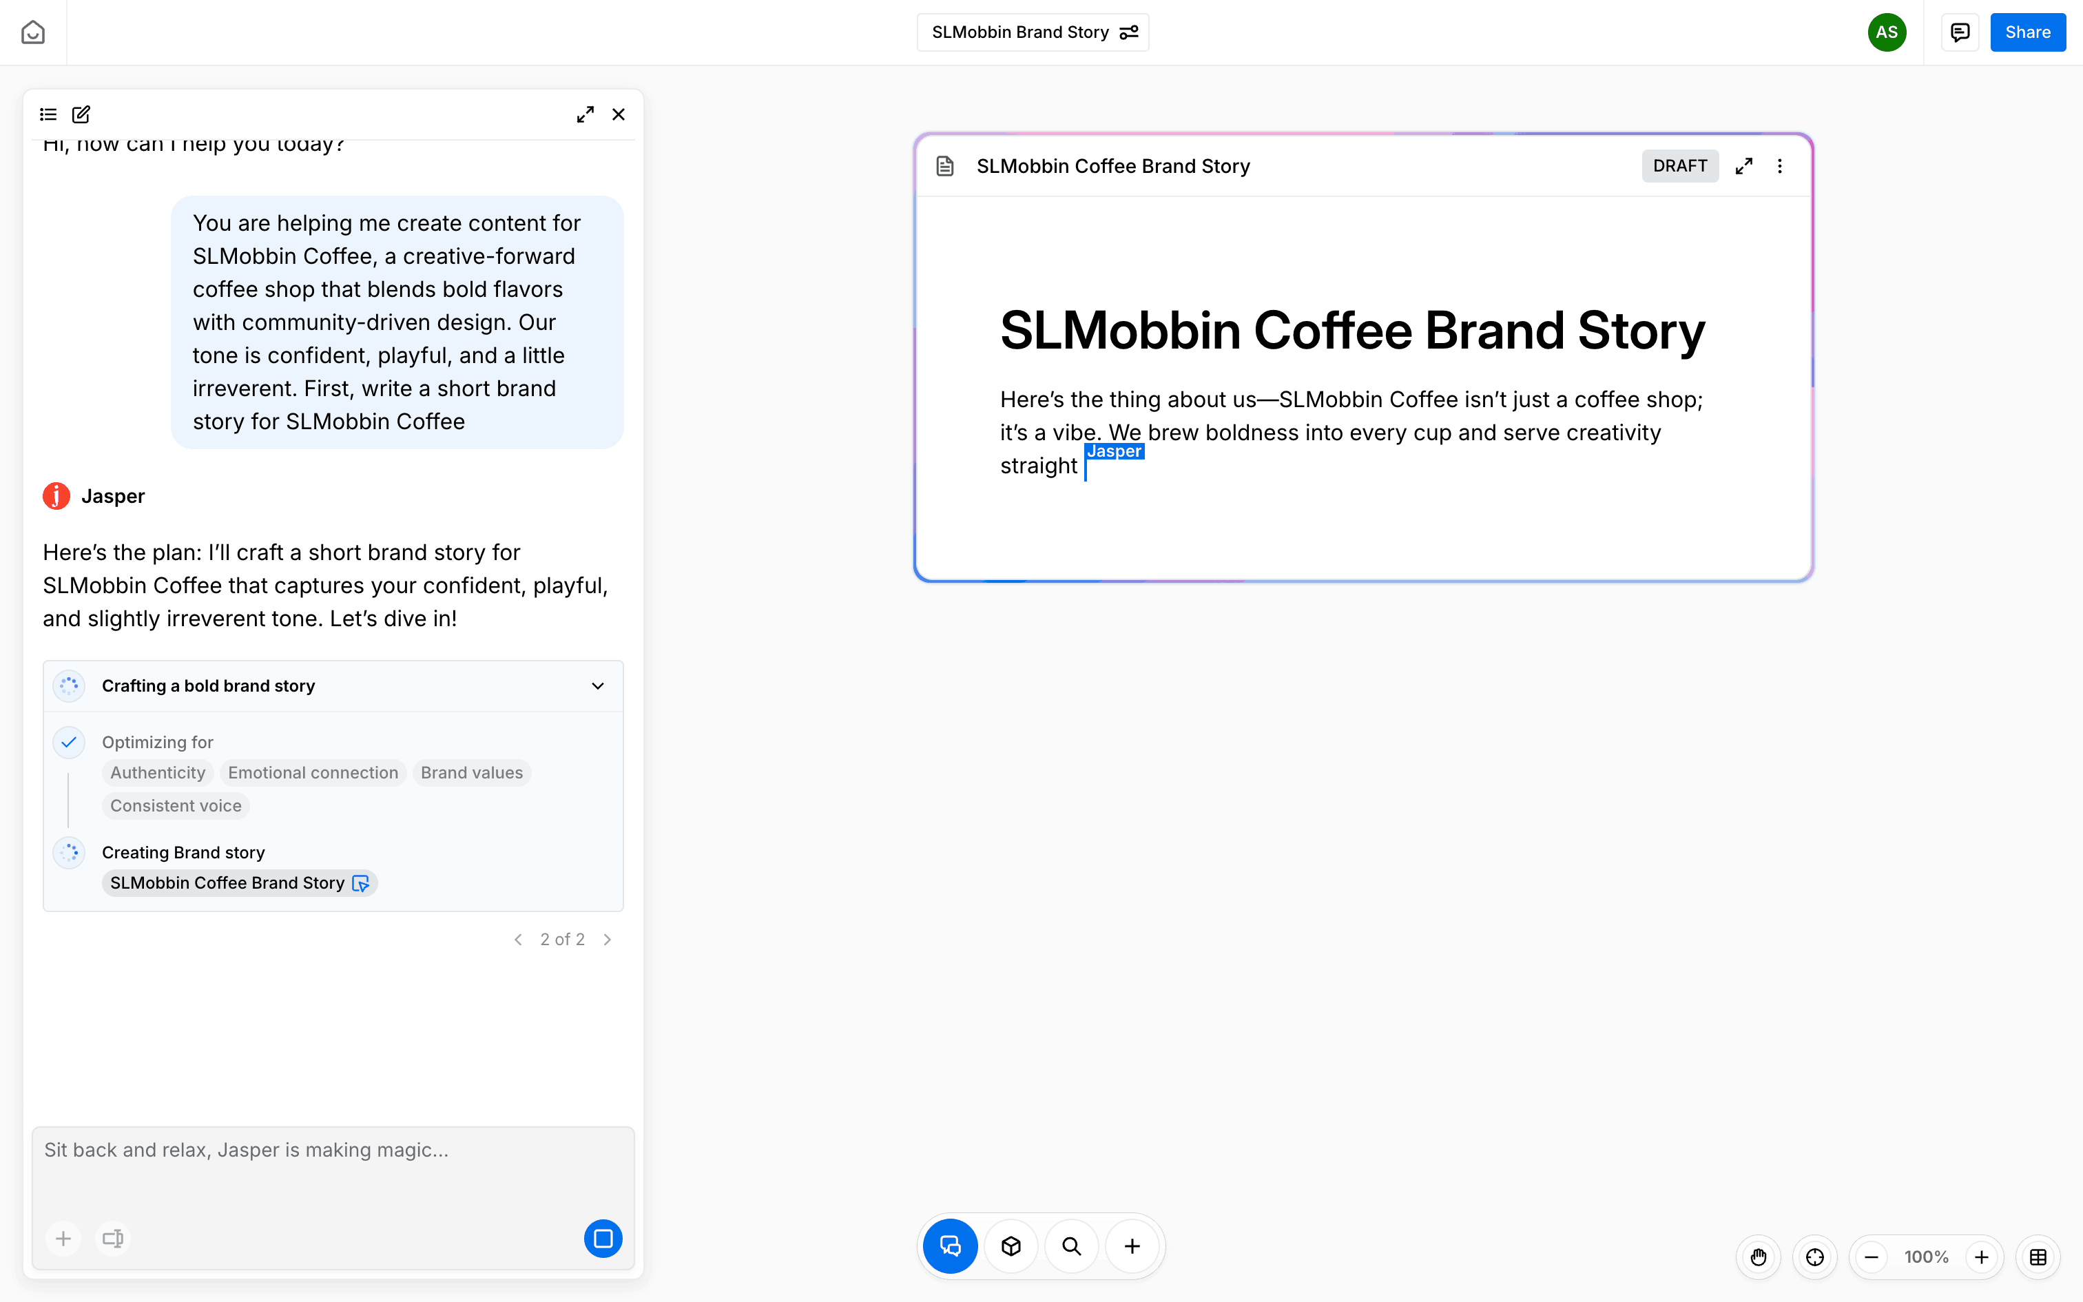Image resolution: width=2083 pixels, height=1302 pixels.
Task: Zoom out the canvas with minus button
Action: [x=1872, y=1257]
